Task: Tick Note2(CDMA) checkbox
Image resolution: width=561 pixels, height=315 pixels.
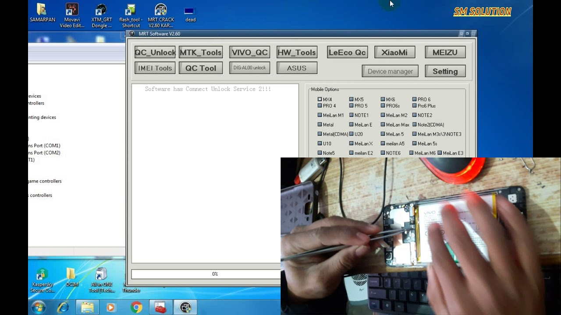Action: point(414,125)
